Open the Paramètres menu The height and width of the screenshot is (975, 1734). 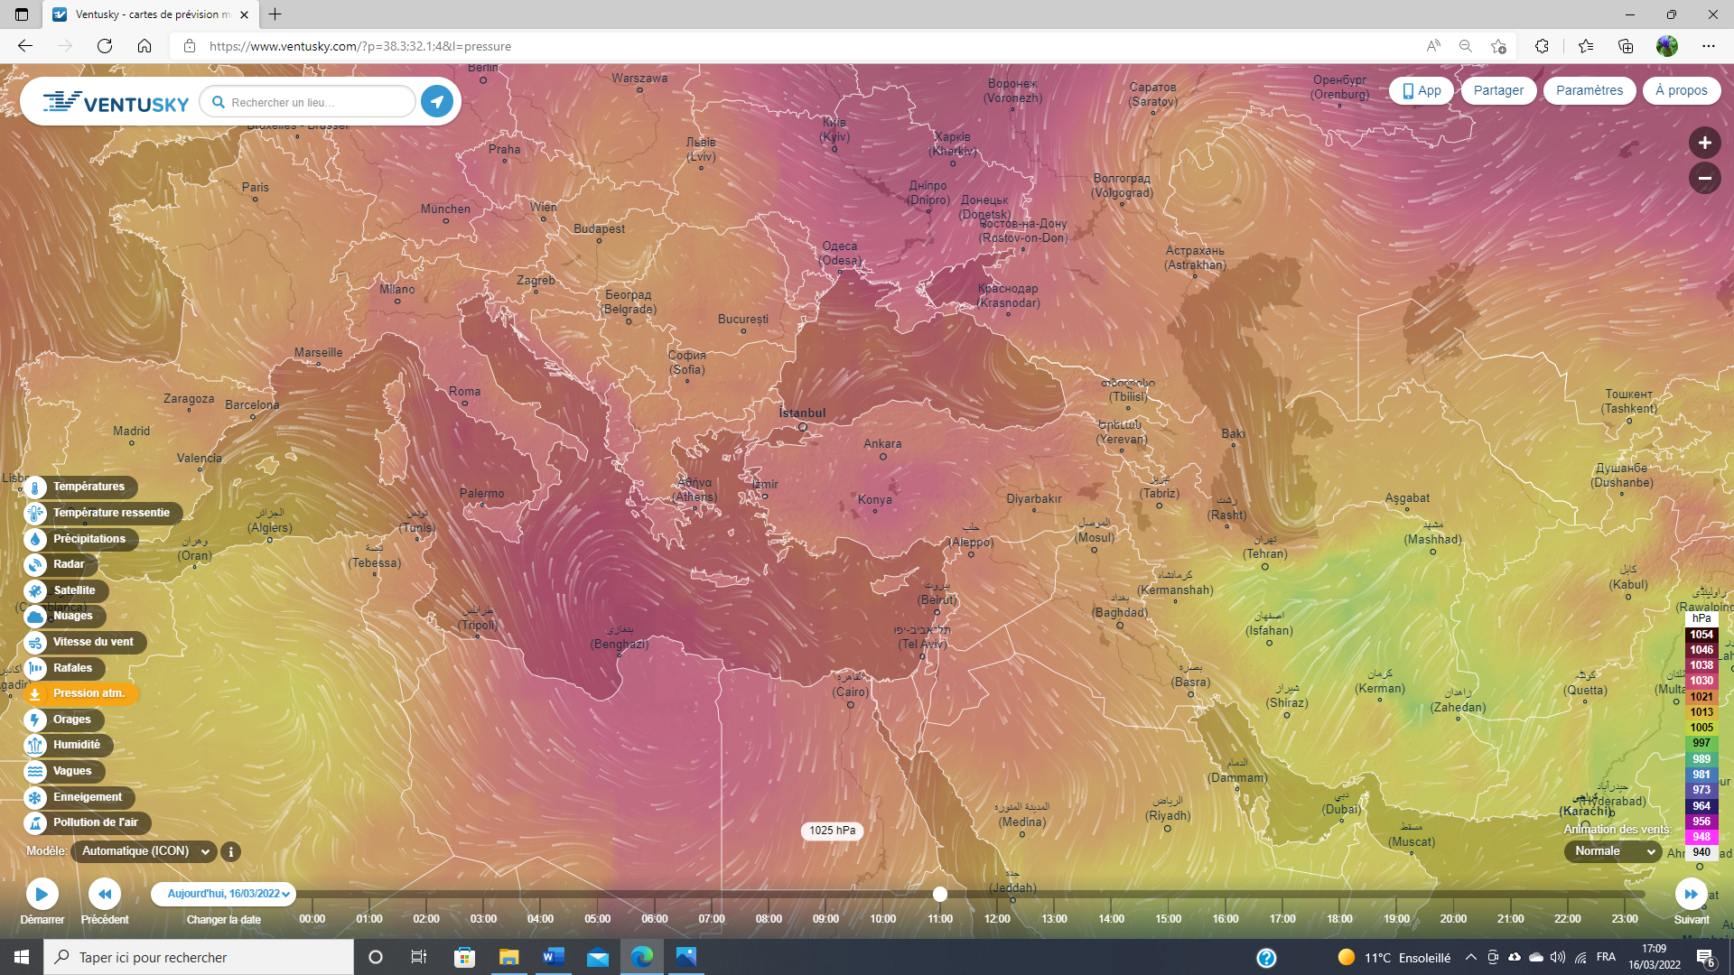1589,91
